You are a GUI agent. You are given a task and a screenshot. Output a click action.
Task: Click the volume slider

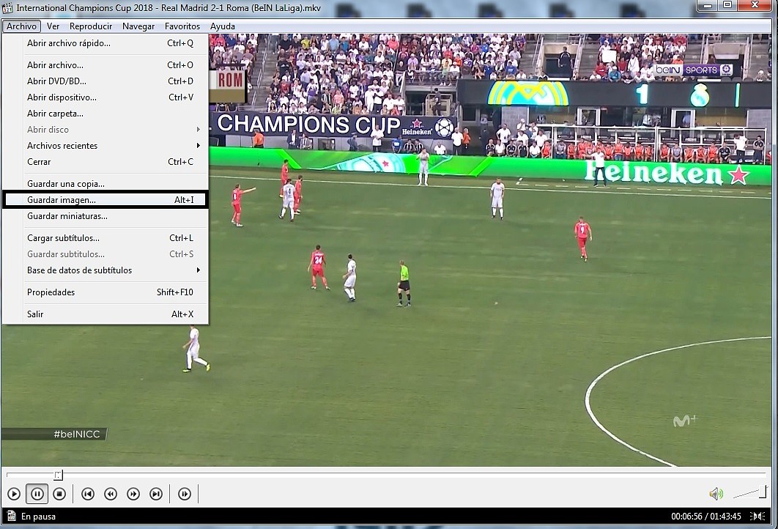(750, 492)
